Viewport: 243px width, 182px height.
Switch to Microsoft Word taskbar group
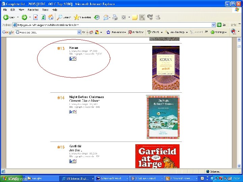tap(112, 178)
